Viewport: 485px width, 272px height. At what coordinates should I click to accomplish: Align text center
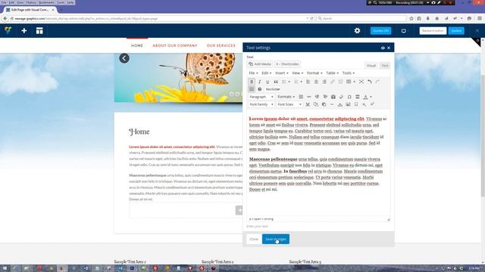pyautogui.click(x=316, y=82)
